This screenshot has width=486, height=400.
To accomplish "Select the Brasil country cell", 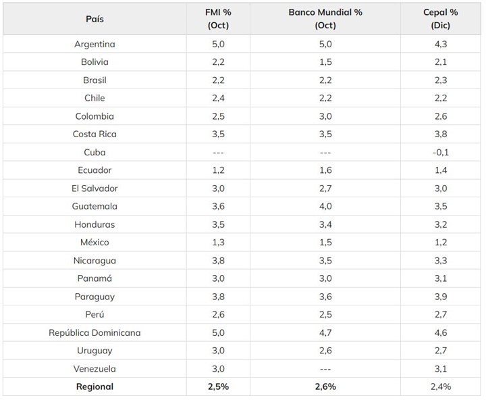I will coord(94,80).
